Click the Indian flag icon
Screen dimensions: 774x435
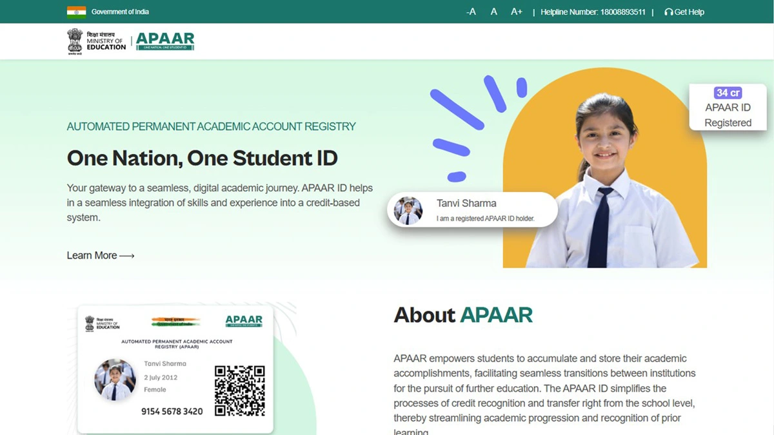coord(76,12)
